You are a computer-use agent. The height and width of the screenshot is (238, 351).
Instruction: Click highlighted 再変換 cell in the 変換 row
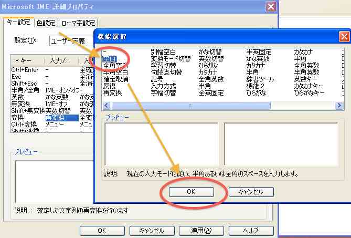[61, 118]
